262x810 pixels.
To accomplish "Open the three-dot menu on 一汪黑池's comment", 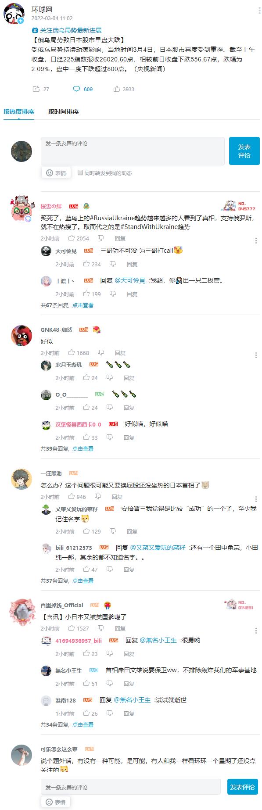I will point(256,499).
